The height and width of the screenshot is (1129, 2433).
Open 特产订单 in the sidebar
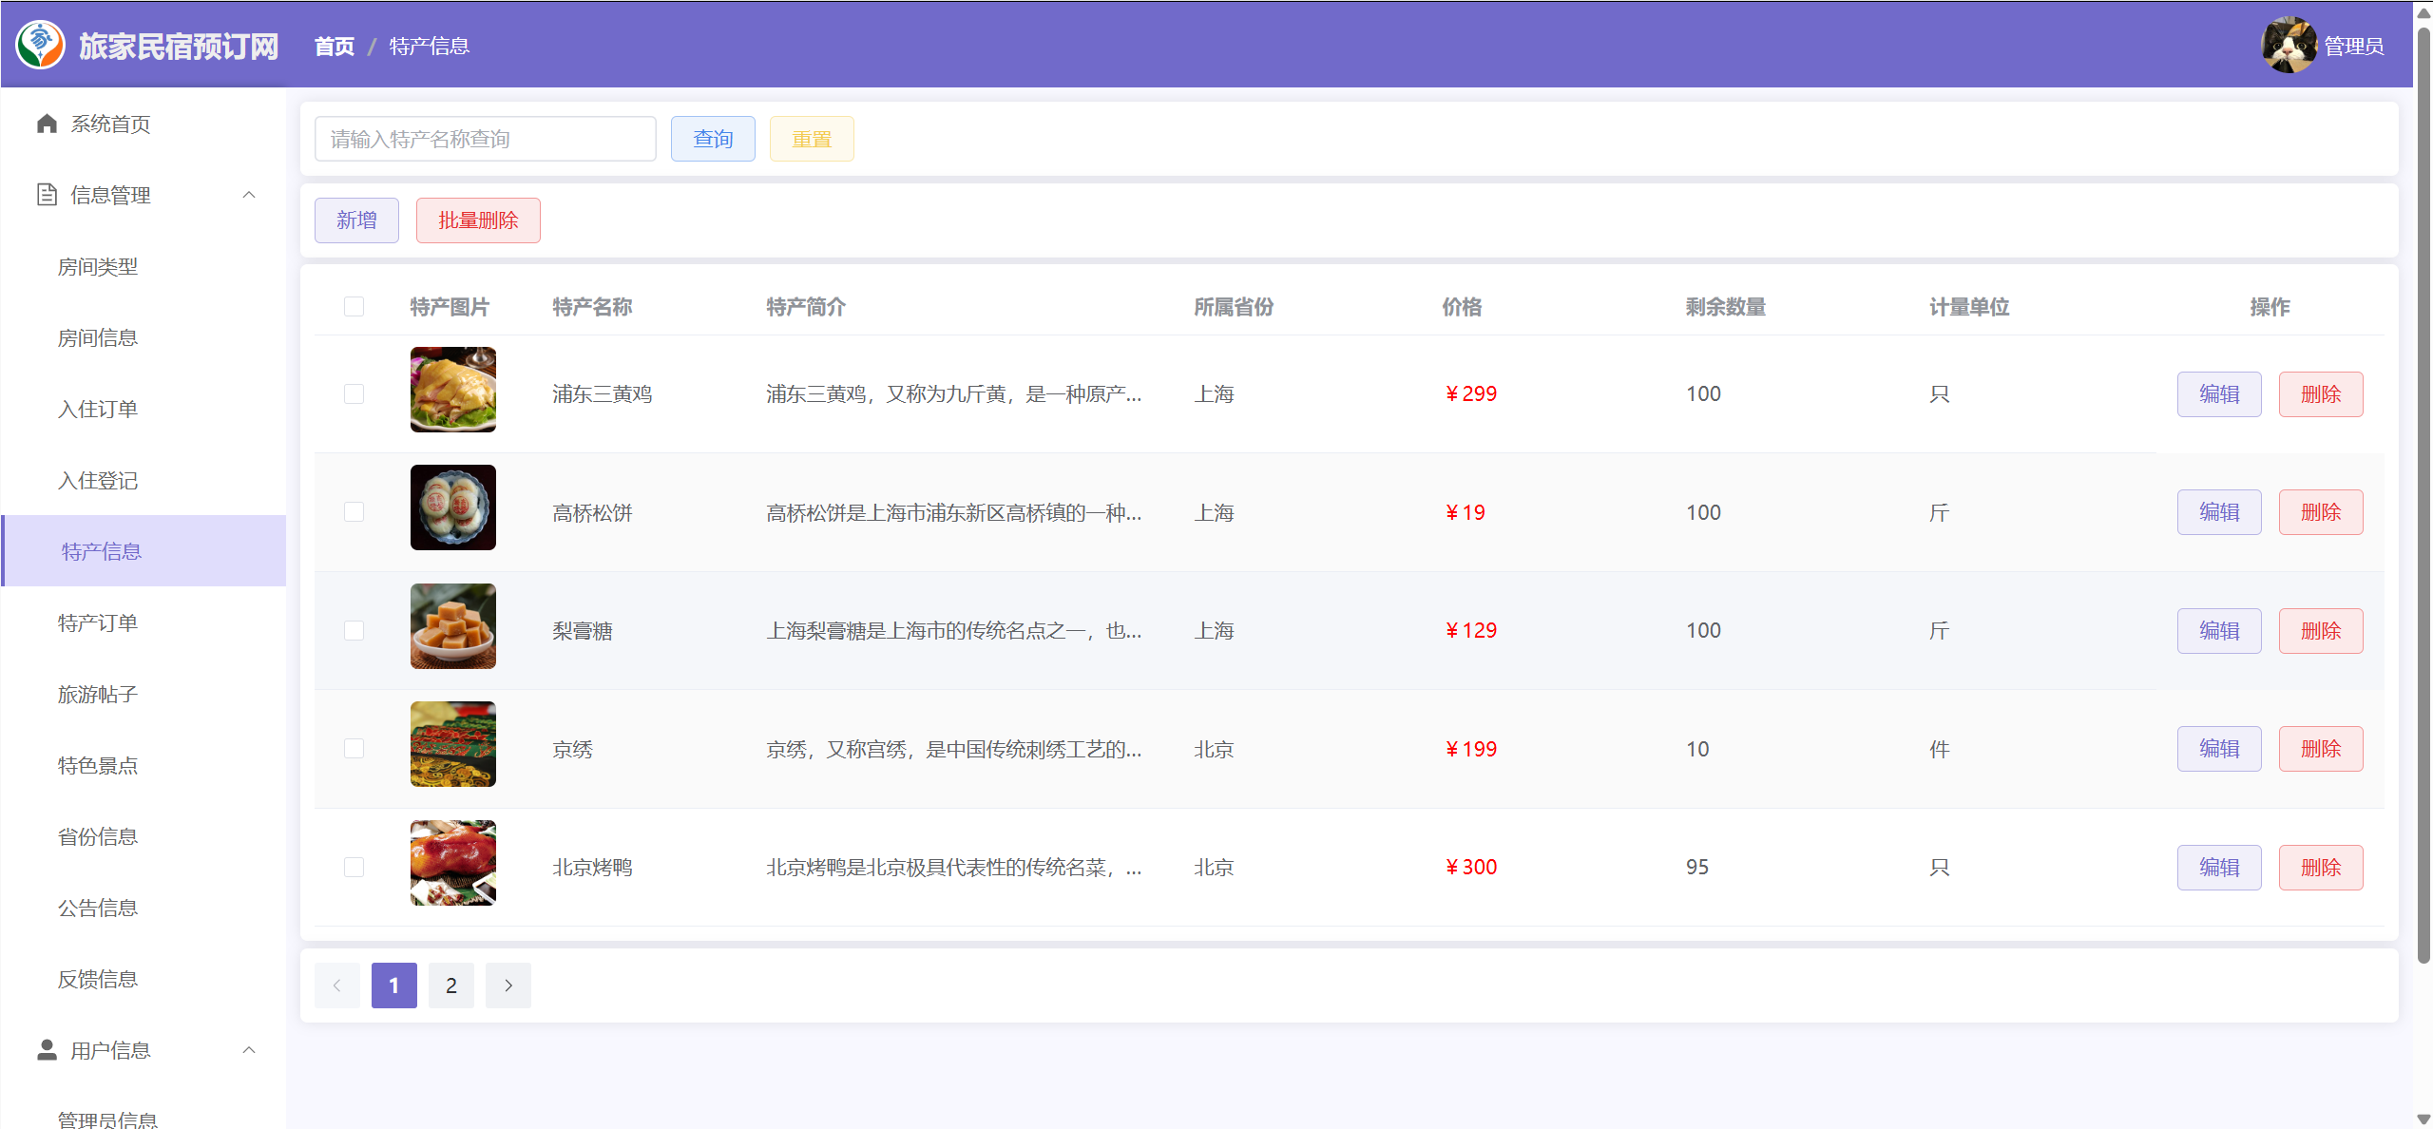point(98,622)
